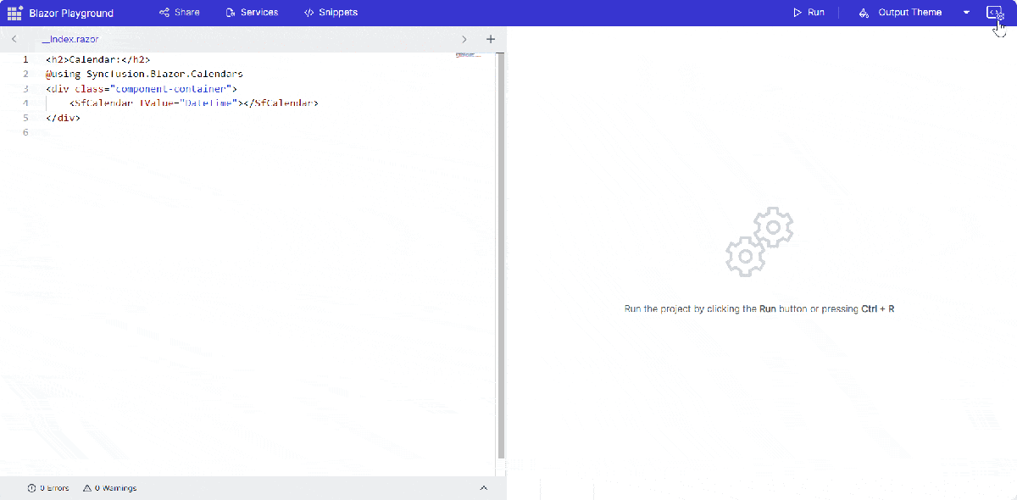Image resolution: width=1017 pixels, height=500 pixels.
Task: Open the Services menu
Action: coord(252,13)
